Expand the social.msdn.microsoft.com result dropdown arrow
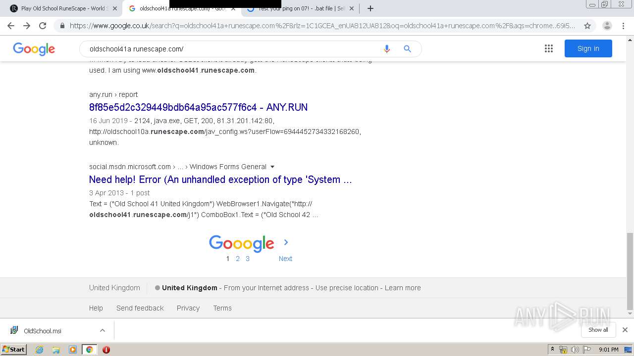Screen dimensions: 634x356 [272, 167]
